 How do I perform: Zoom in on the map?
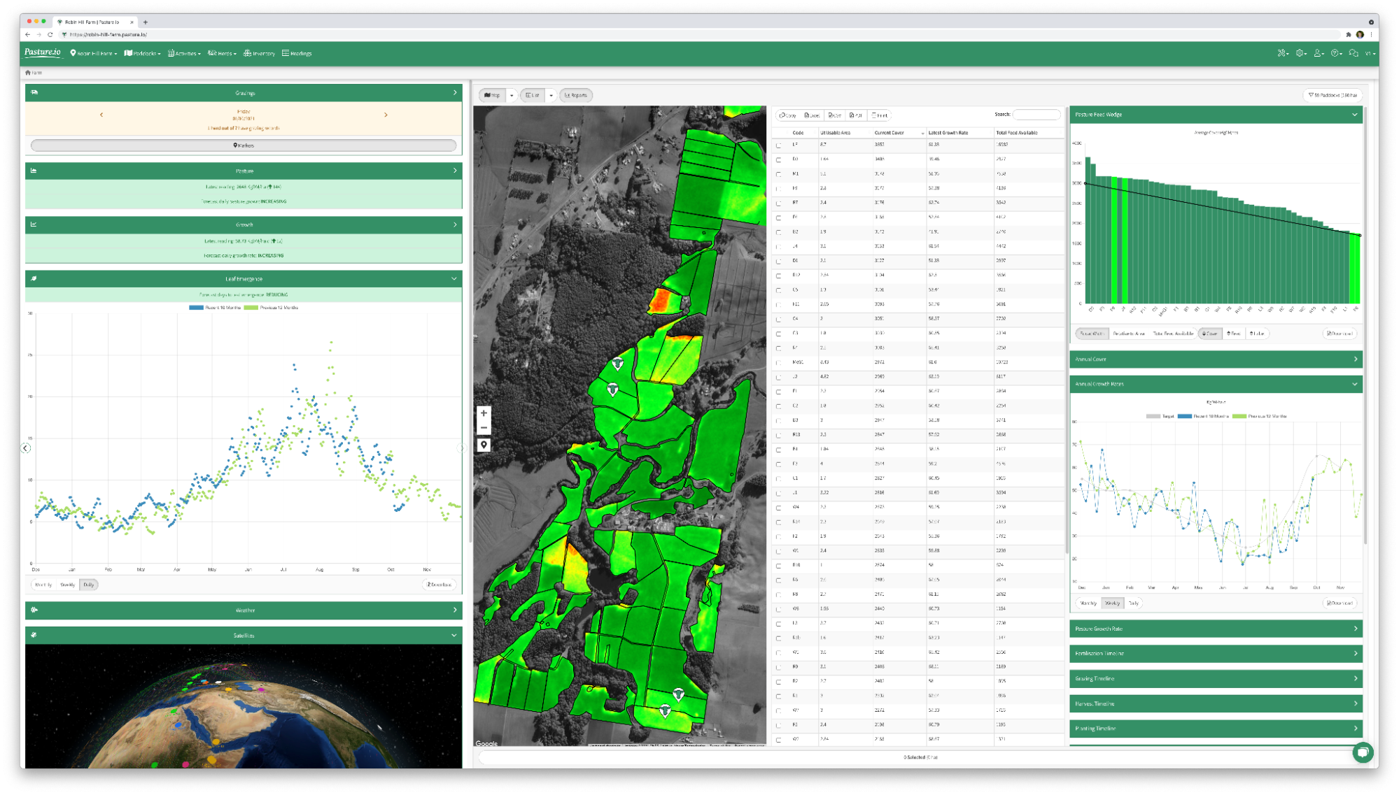484,413
